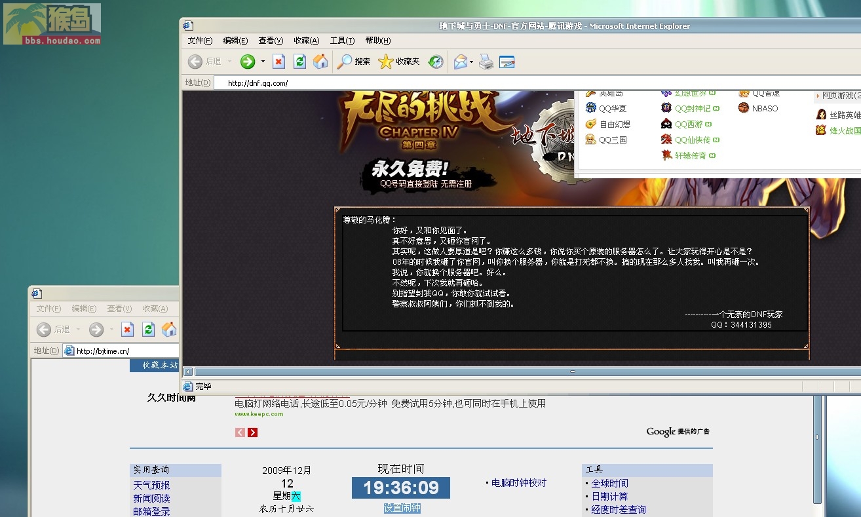Click Stop icon in bjtime.cn window
861x517 pixels.
(x=128, y=330)
